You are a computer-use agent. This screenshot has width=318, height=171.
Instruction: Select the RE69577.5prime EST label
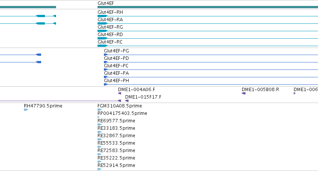(x=116, y=121)
